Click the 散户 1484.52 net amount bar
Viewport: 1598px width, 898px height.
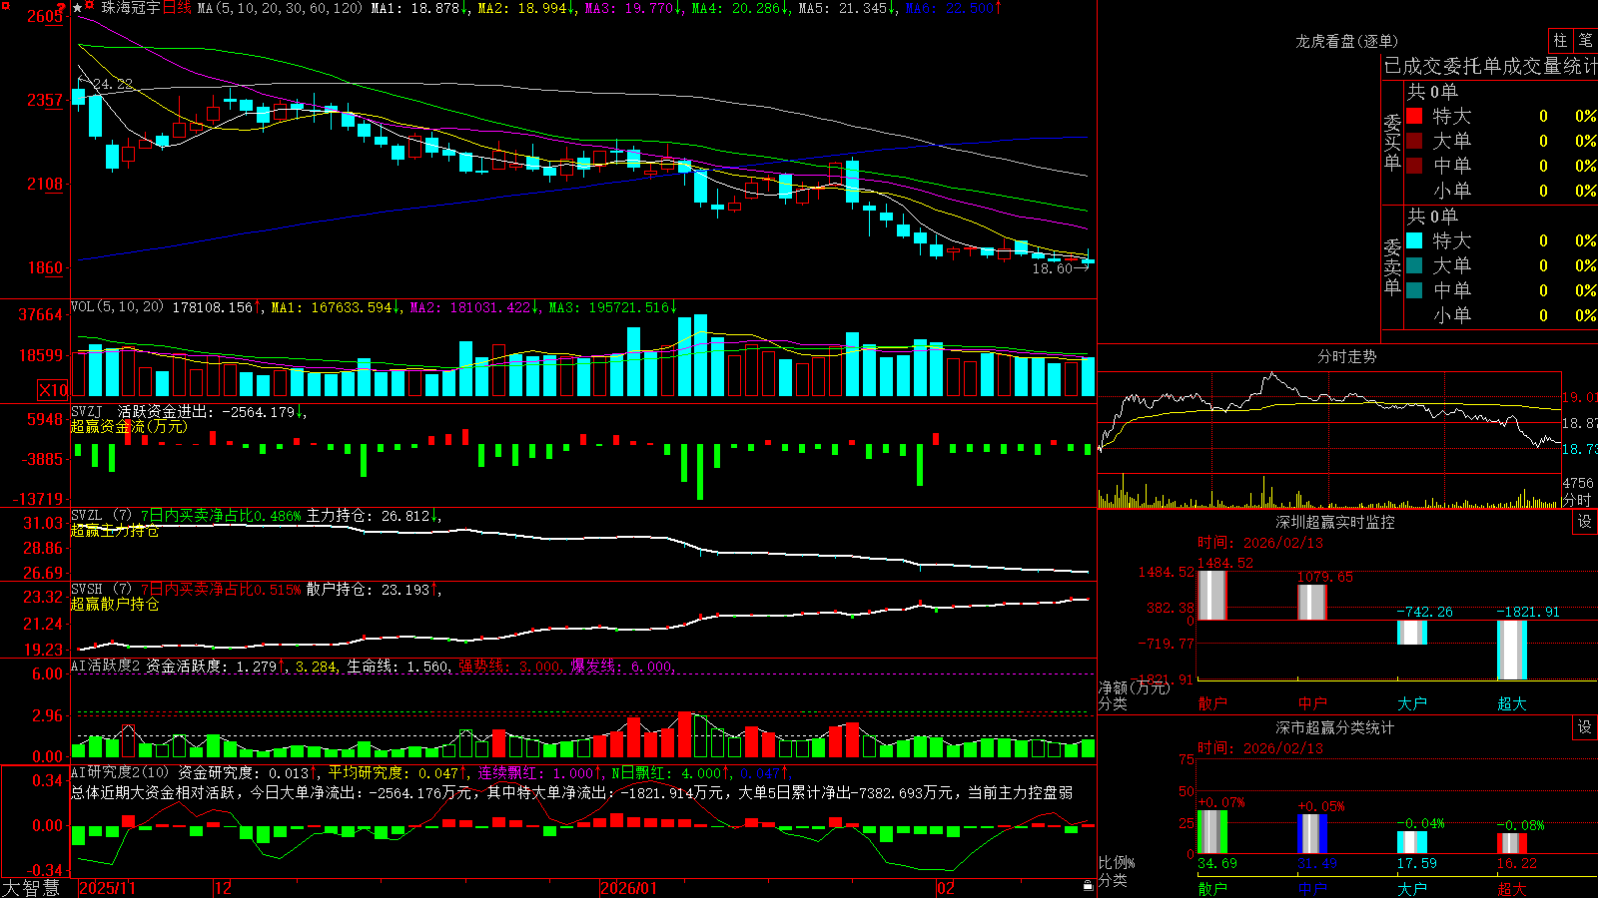point(1211,595)
